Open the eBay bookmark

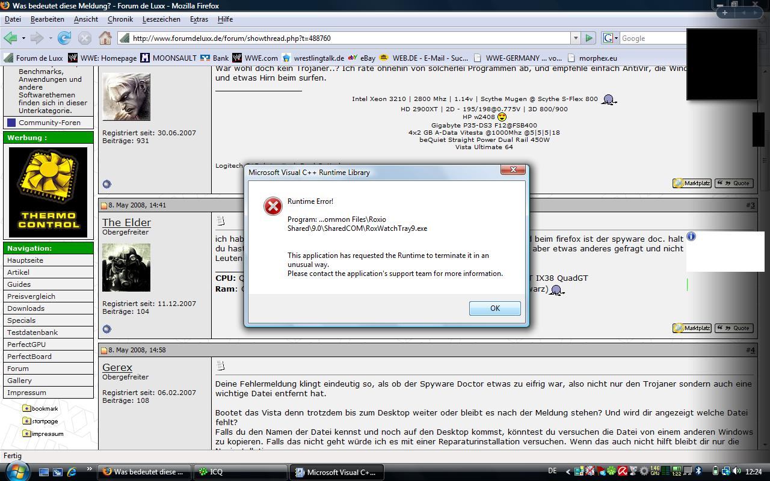(x=362, y=58)
